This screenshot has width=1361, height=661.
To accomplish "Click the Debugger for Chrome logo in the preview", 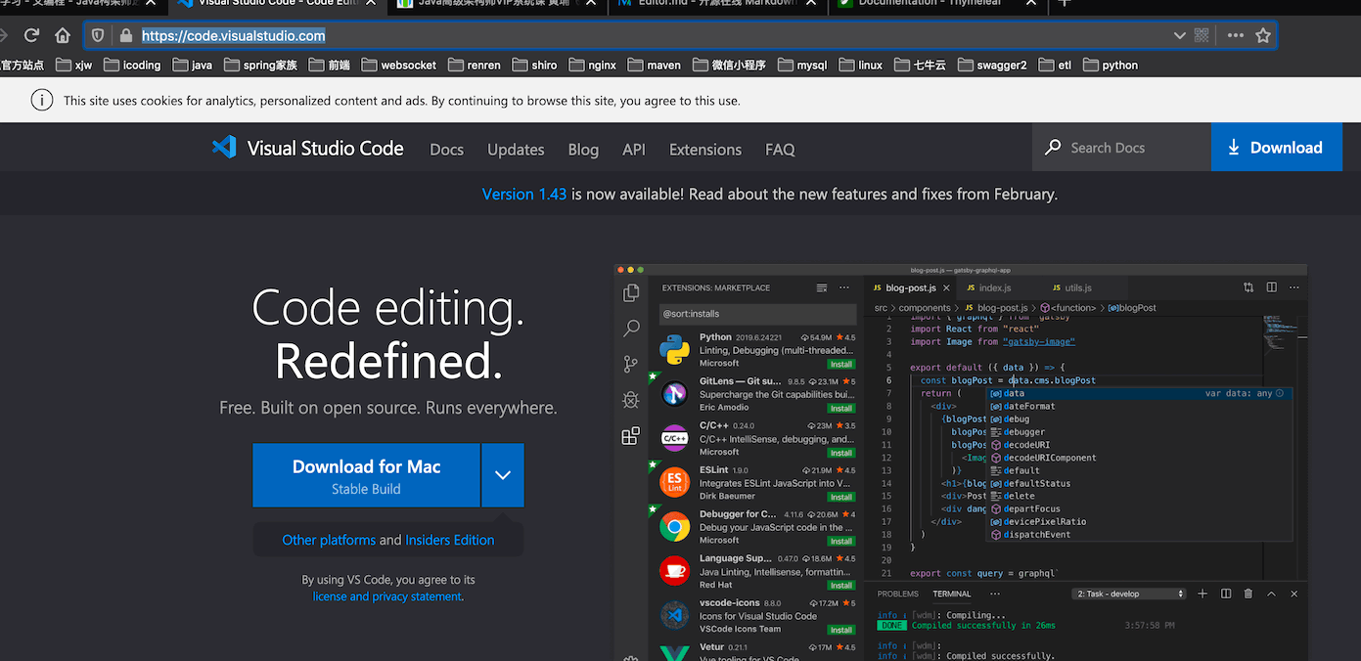I will pos(674,527).
